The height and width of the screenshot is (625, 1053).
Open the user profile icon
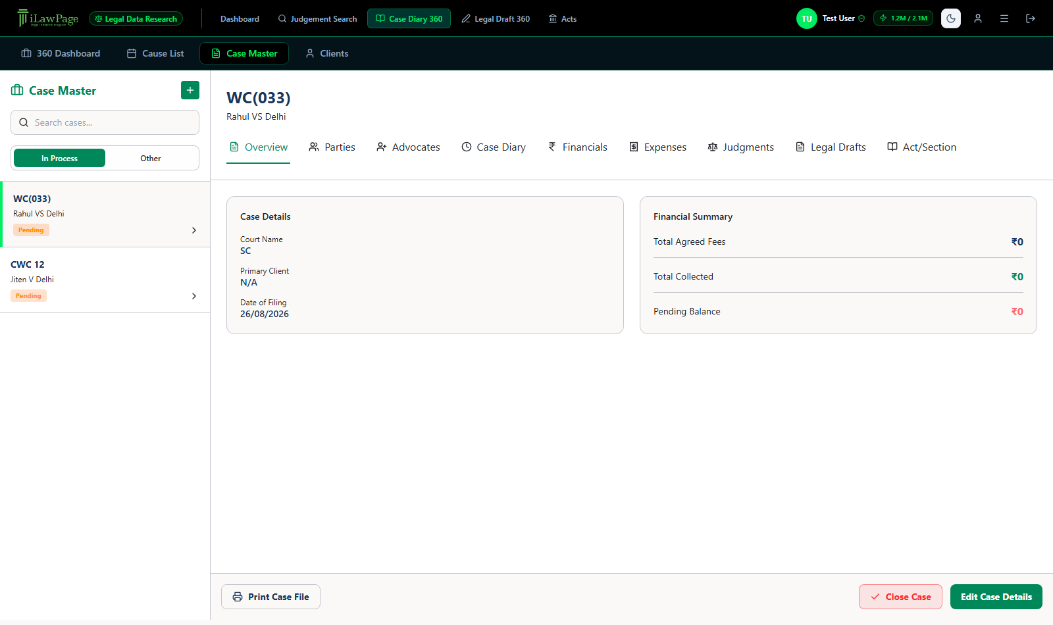tap(978, 18)
